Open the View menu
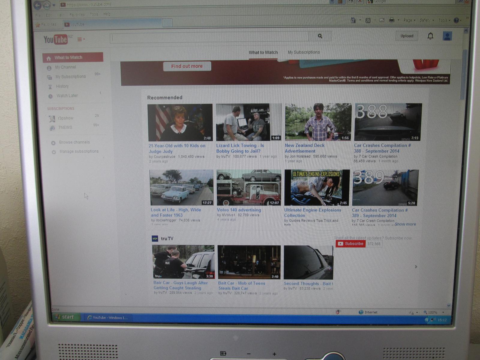480x360 pixels. (61, 15)
